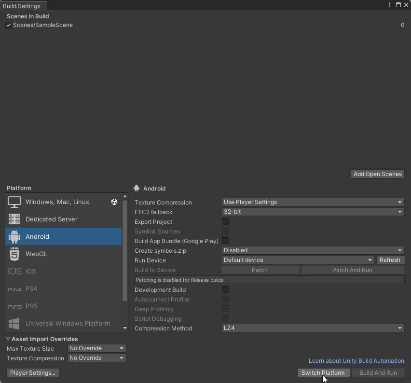This screenshot has width=411, height=383.
Task: Toggle the Symlink Sources checkbox
Action: pyautogui.click(x=225, y=231)
